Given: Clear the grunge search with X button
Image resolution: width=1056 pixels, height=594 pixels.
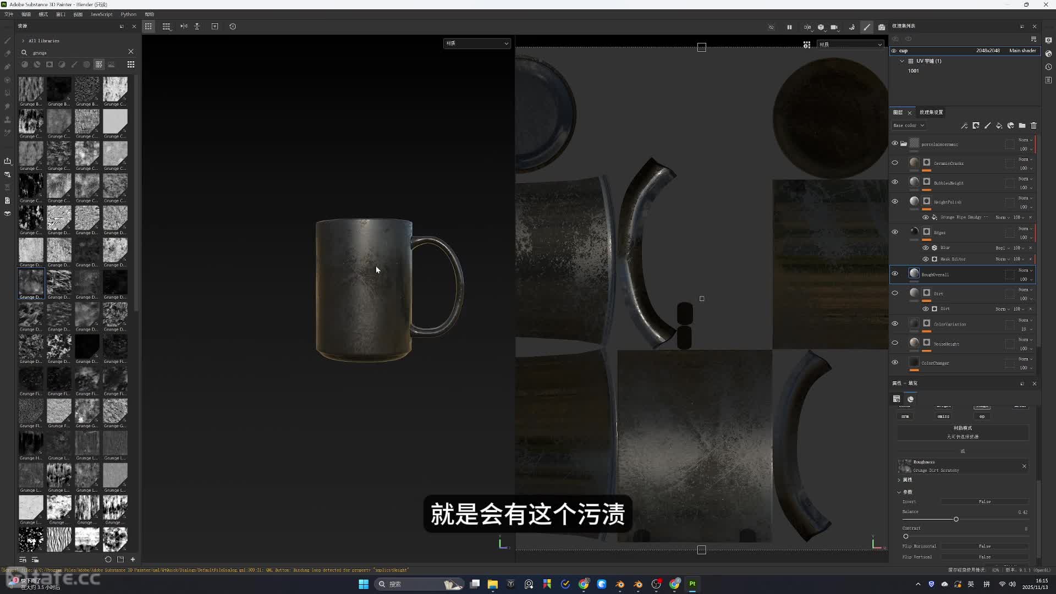Looking at the screenshot, I should tap(131, 52).
